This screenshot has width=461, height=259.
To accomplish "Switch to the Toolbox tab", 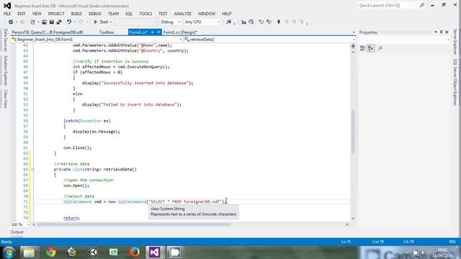I will point(107,32).
